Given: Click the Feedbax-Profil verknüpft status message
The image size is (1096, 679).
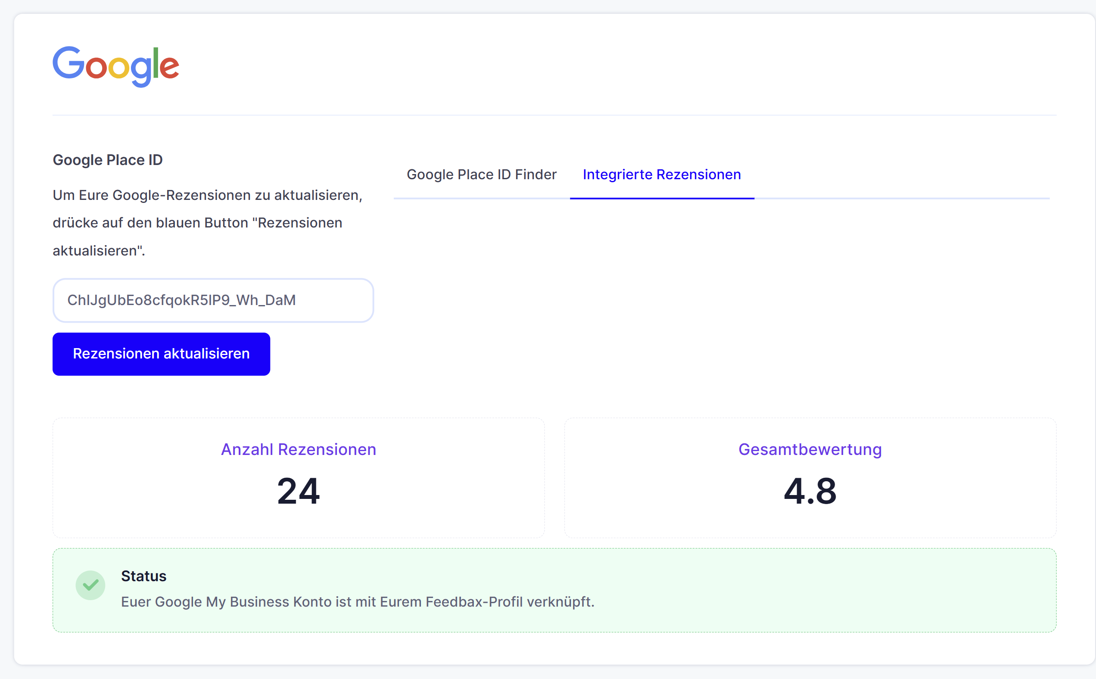Looking at the screenshot, I should 358,602.
